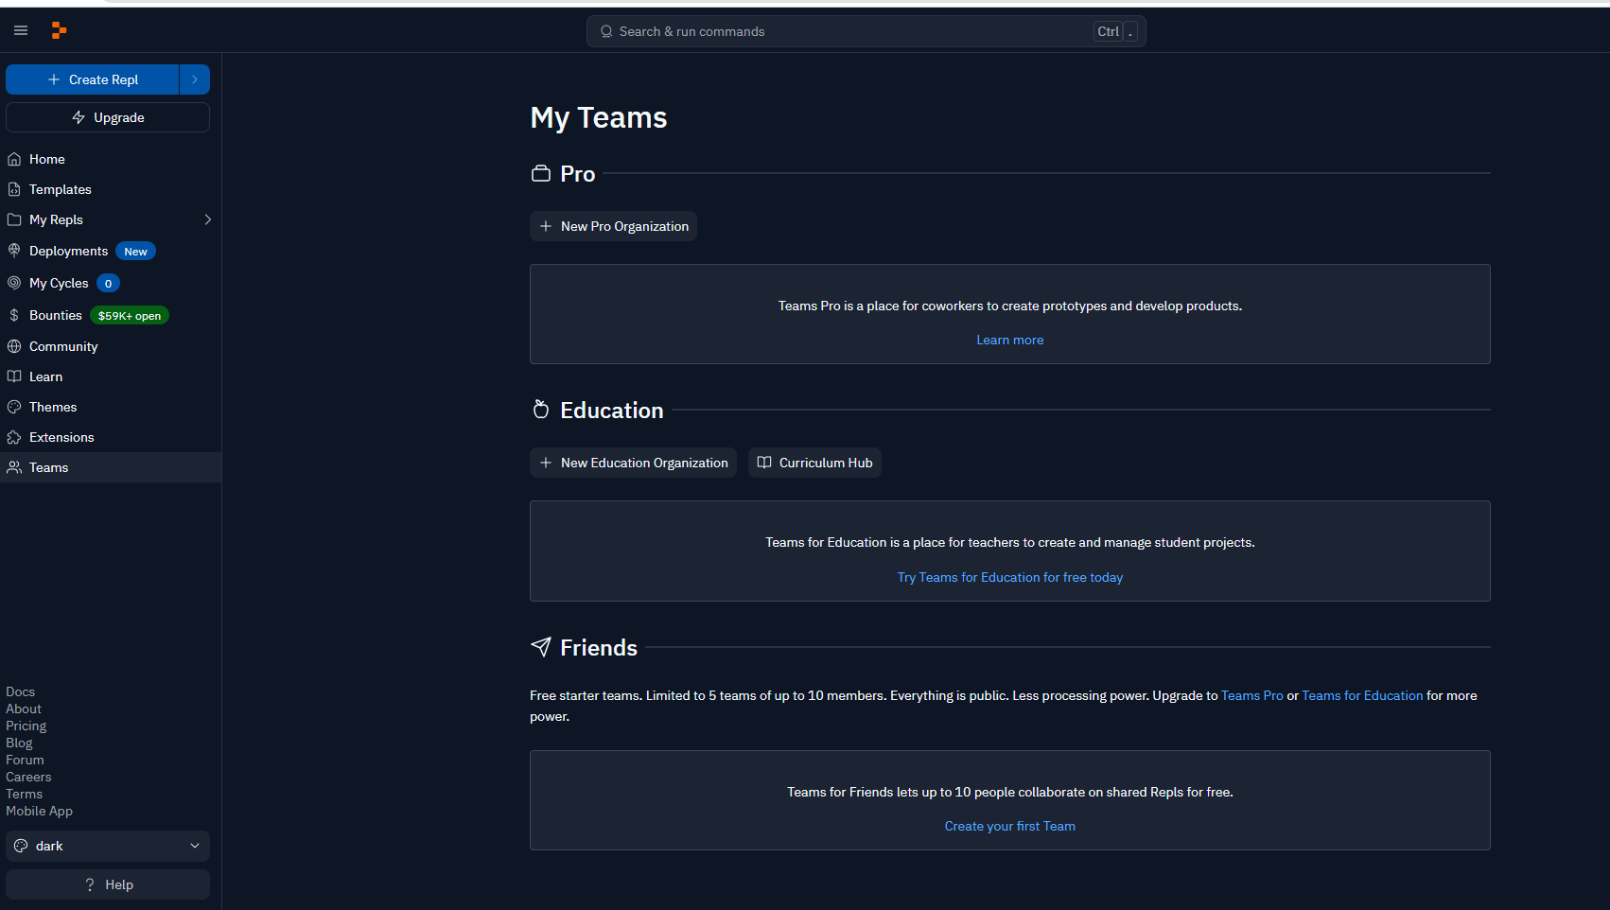Image resolution: width=1610 pixels, height=910 pixels.
Task: Open Bounties from the sidebar
Action: pos(111,315)
